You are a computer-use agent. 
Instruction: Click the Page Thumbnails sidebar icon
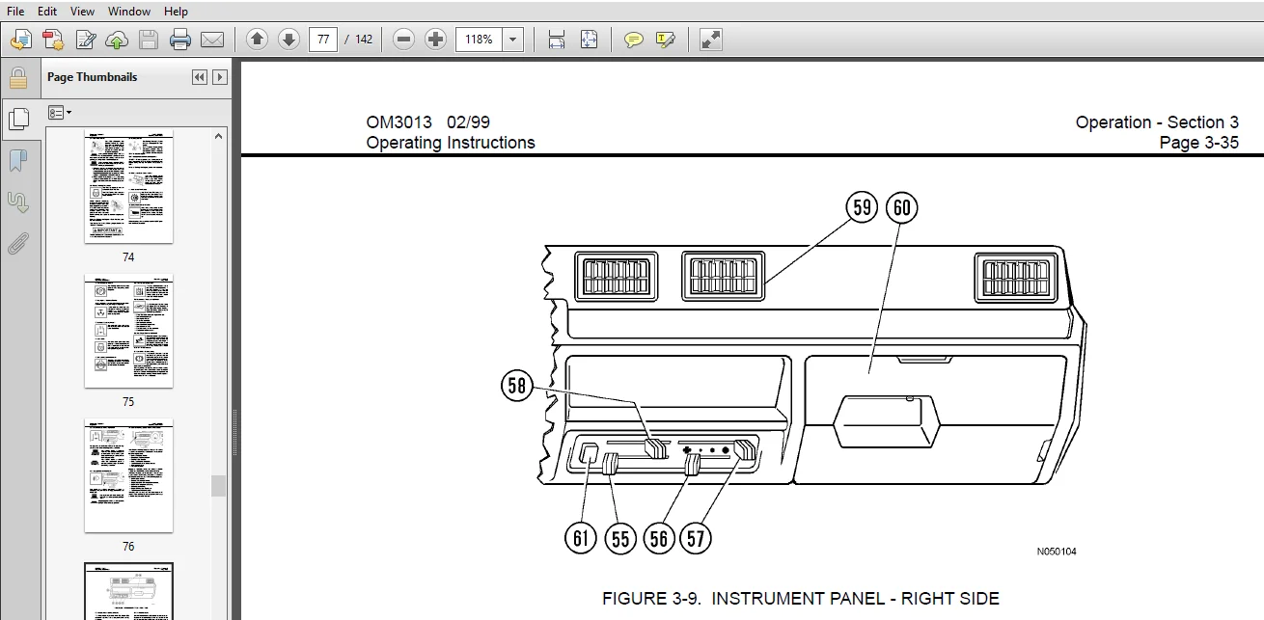[x=17, y=119]
